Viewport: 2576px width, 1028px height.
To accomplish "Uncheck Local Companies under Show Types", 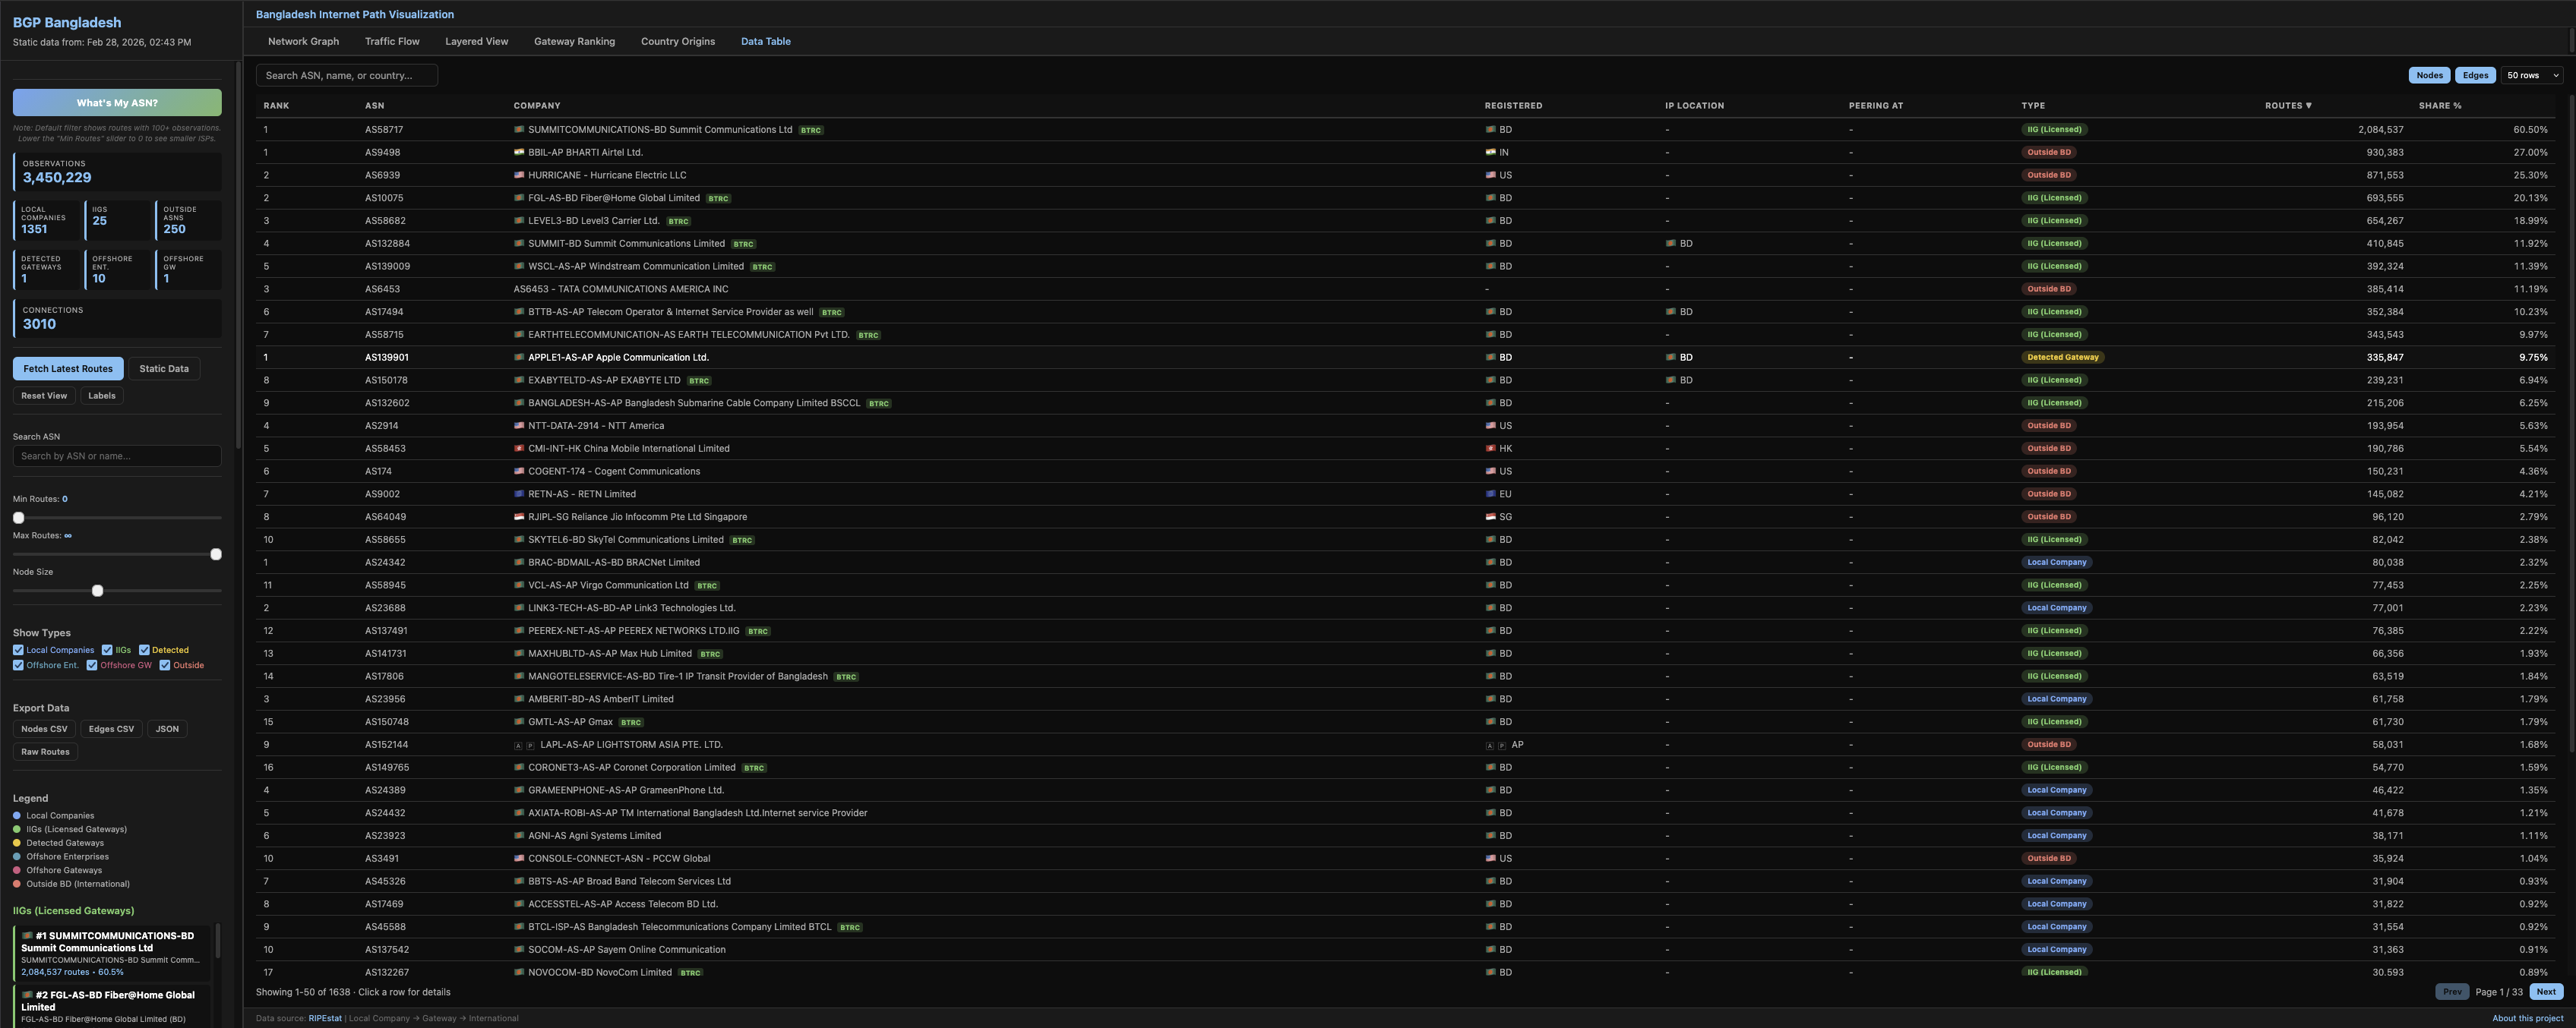I will (x=17, y=649).
